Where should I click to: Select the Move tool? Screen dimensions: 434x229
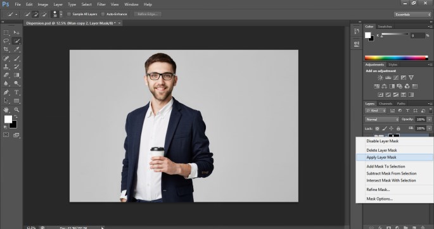coord(16,33)
